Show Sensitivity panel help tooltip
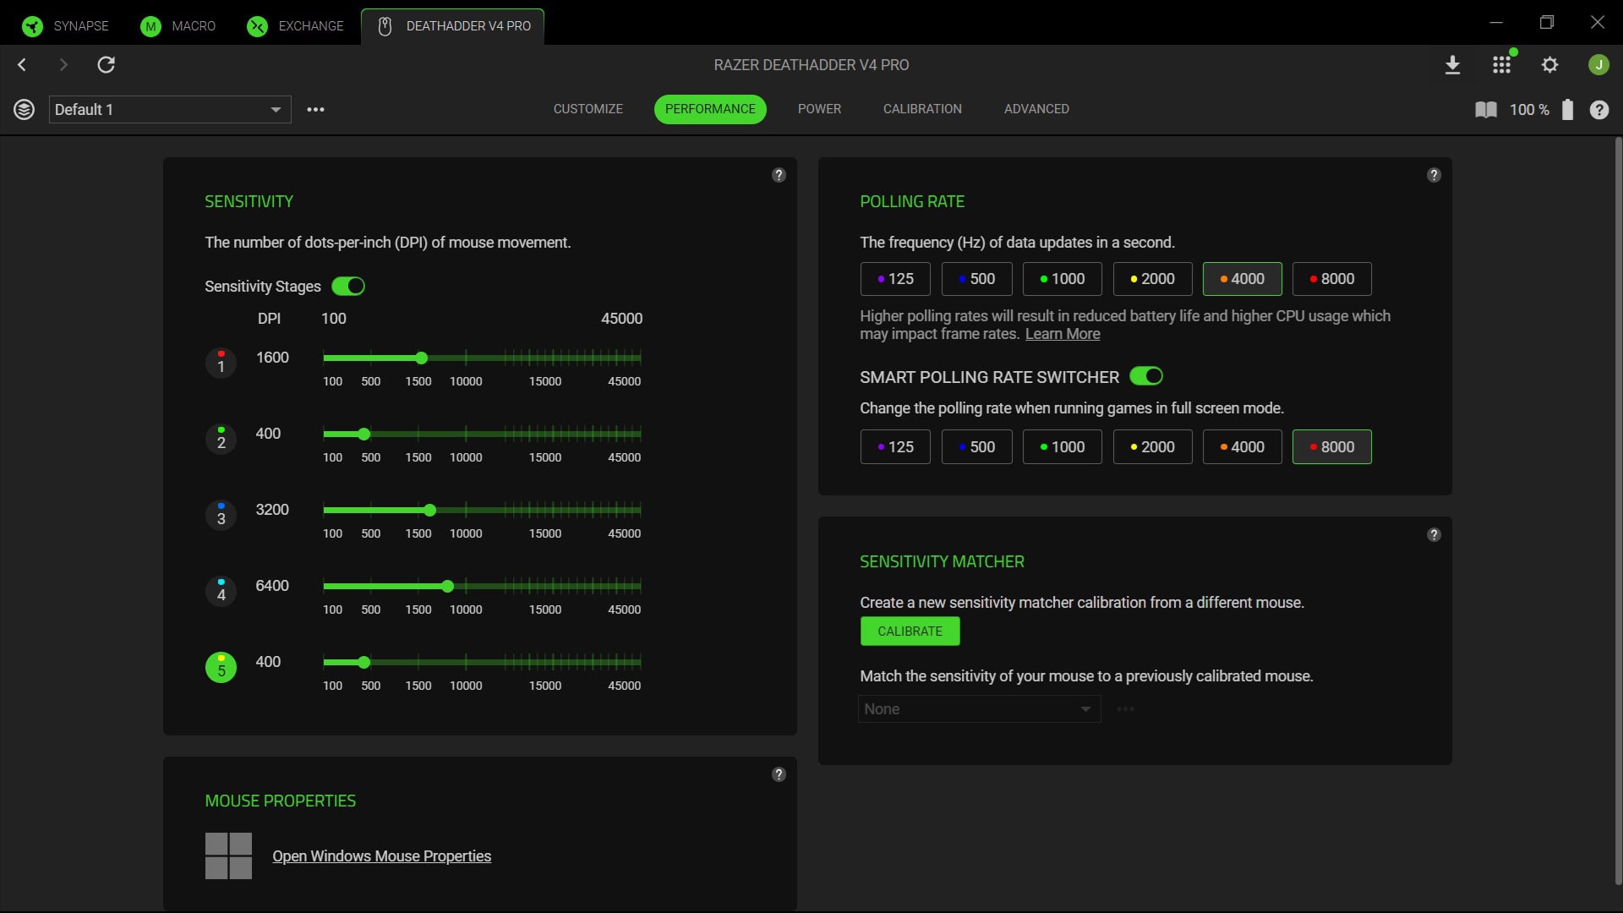The image size is (1623, 913). pyautogui.click(x=779, y=175)
